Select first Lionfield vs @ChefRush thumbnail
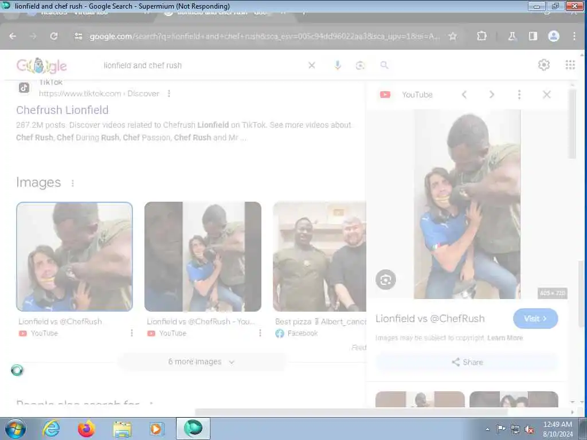 [x=75, y=257]
